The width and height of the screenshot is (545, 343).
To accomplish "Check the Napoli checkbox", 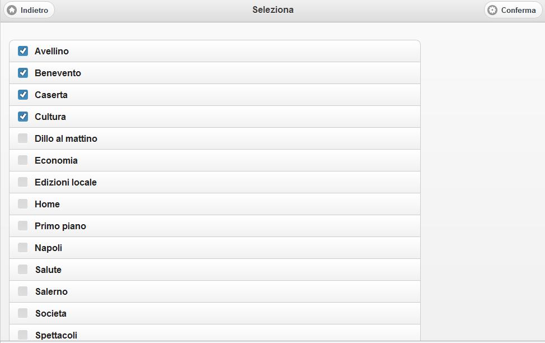I will coord(23,248).
